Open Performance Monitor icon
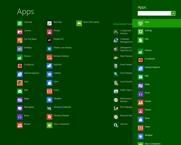 point(116,100)
